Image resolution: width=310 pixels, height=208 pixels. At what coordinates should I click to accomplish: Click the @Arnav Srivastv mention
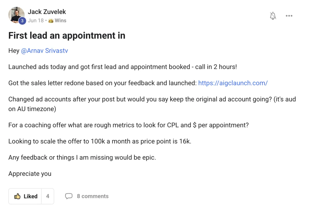point(44,51)
